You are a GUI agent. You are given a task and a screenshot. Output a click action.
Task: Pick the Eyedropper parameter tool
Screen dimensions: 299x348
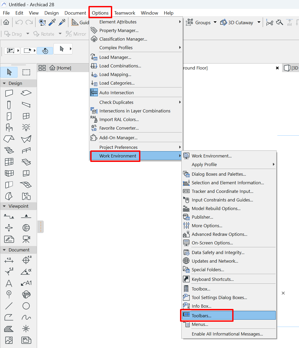click(52, 22)
